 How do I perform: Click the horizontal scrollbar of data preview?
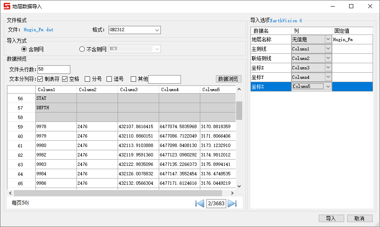(x=118, y=193)
